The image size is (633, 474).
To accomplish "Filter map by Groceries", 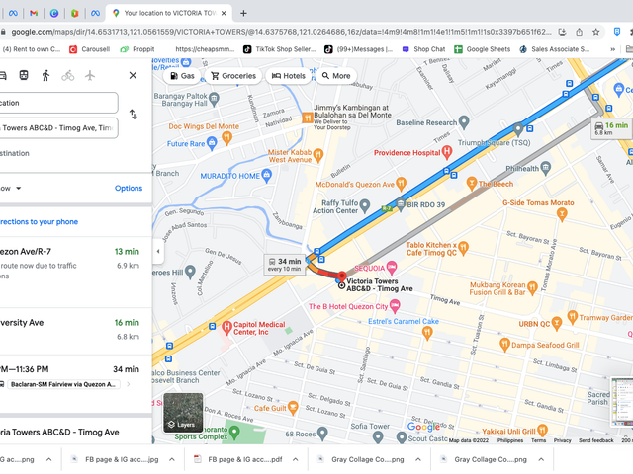I will 233,76.
